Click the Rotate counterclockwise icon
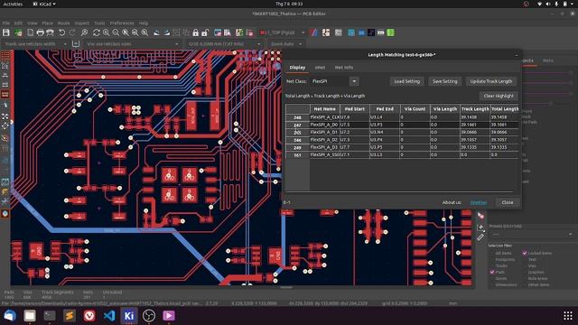The height and width of the screenshot is (325, 578). point(156,32)
